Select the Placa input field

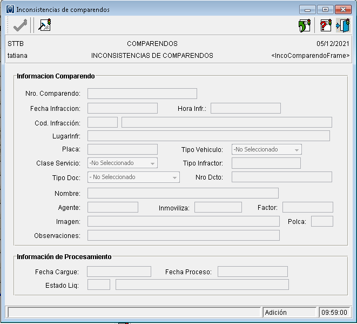pos(122,149)
